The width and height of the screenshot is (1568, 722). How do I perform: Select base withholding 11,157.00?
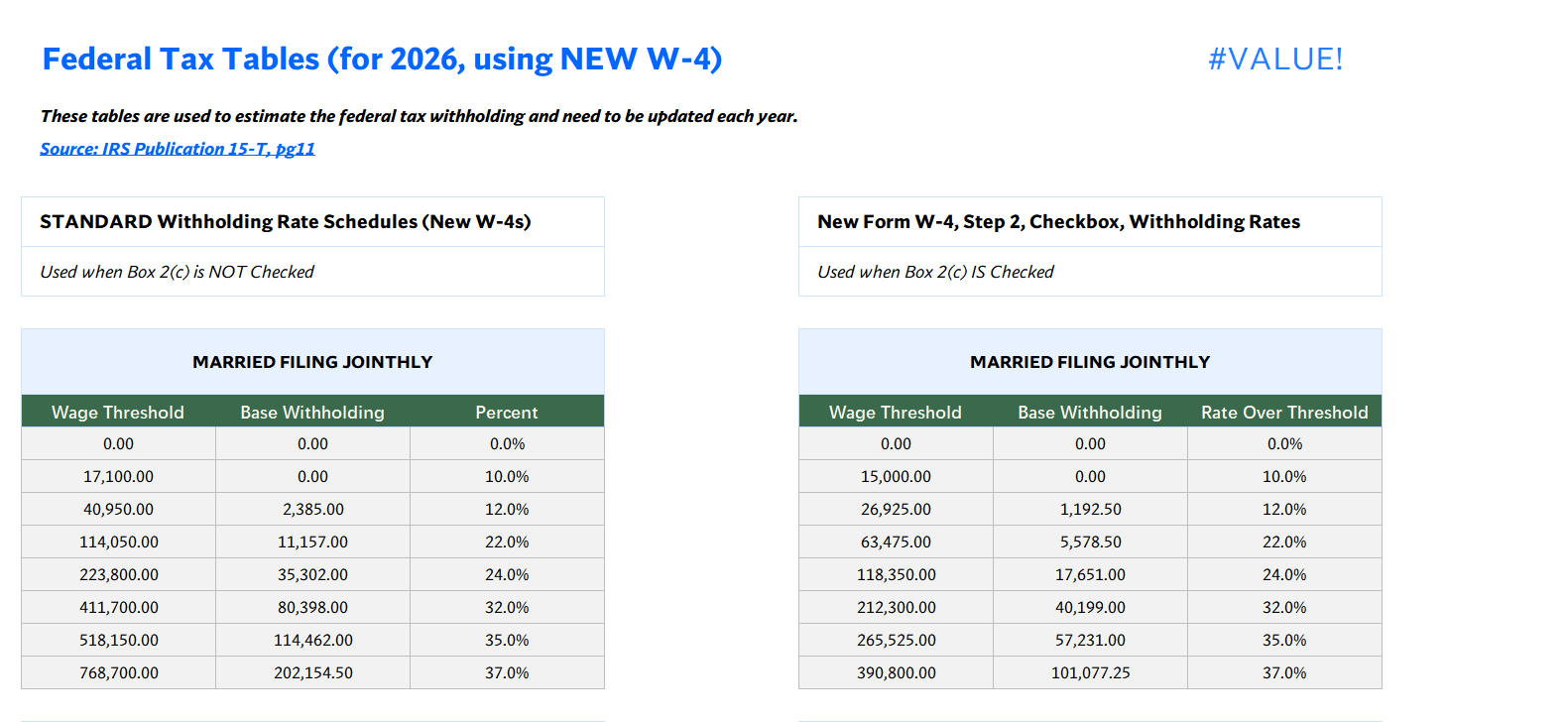coord(313,541)
